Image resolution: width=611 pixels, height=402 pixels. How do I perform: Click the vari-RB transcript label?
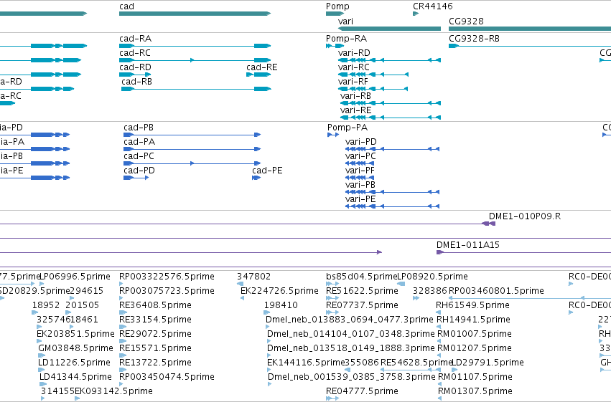[355, 96]
